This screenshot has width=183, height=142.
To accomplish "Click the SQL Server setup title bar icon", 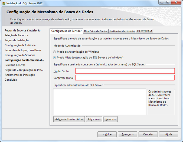I will tap(4, 4).
